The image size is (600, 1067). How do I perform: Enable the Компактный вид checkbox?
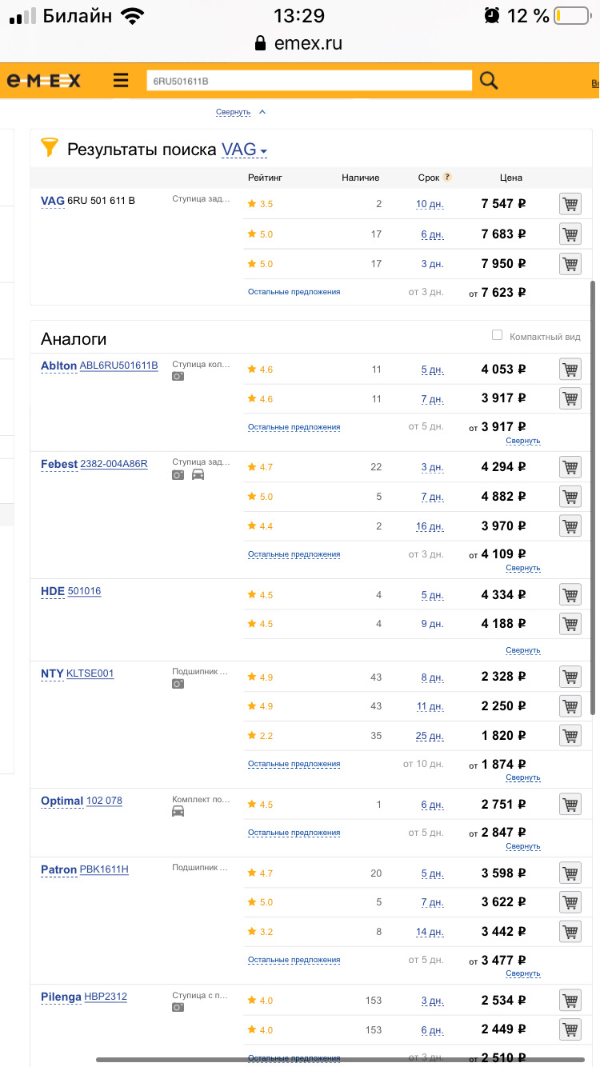[498, 335]
